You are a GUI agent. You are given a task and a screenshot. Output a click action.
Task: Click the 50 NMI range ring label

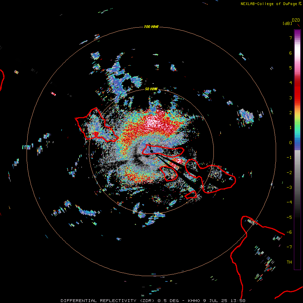pyautogui.click(x=151, y=89)
